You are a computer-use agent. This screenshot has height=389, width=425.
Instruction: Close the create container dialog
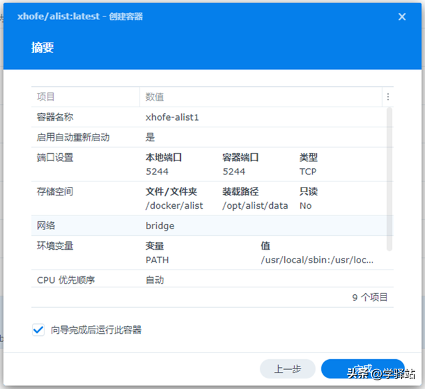click(x=402, y=17)
